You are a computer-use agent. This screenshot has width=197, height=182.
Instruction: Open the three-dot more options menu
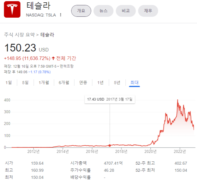tap(60, 15)
